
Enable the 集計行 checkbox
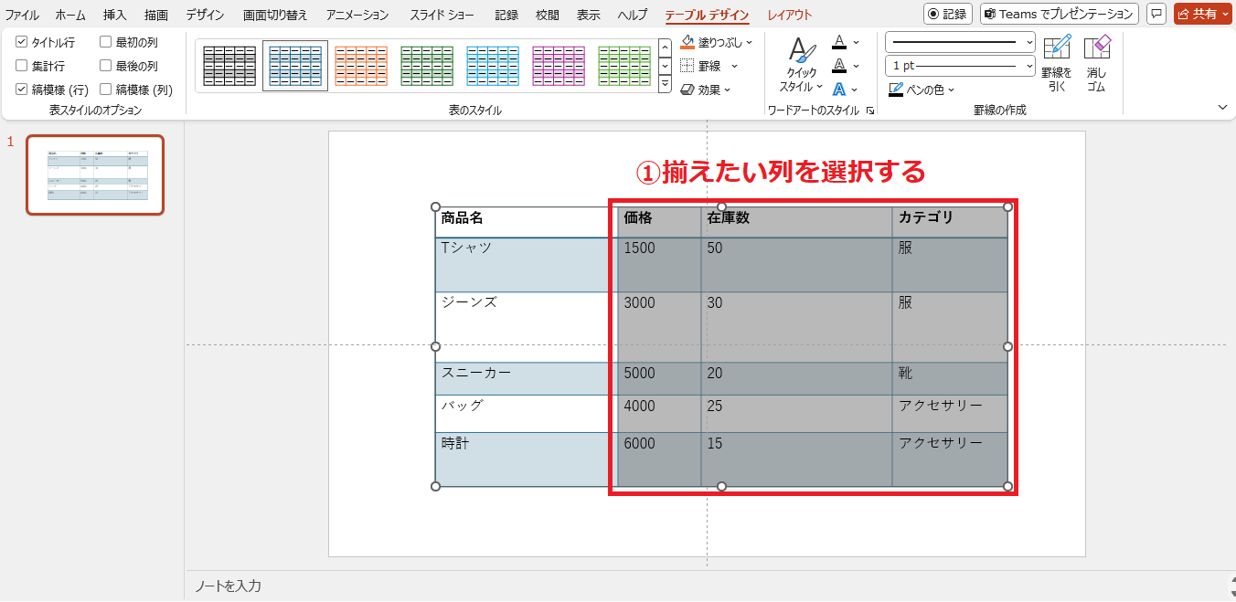(22, 66)
